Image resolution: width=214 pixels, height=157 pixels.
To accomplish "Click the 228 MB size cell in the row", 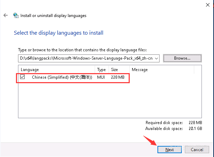I will point(118,78).
